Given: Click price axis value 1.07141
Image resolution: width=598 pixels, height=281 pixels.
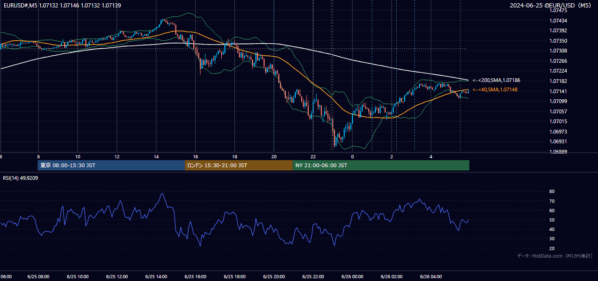Looking at the screenshot, I should pyautogui.click(x=559, y=91).
